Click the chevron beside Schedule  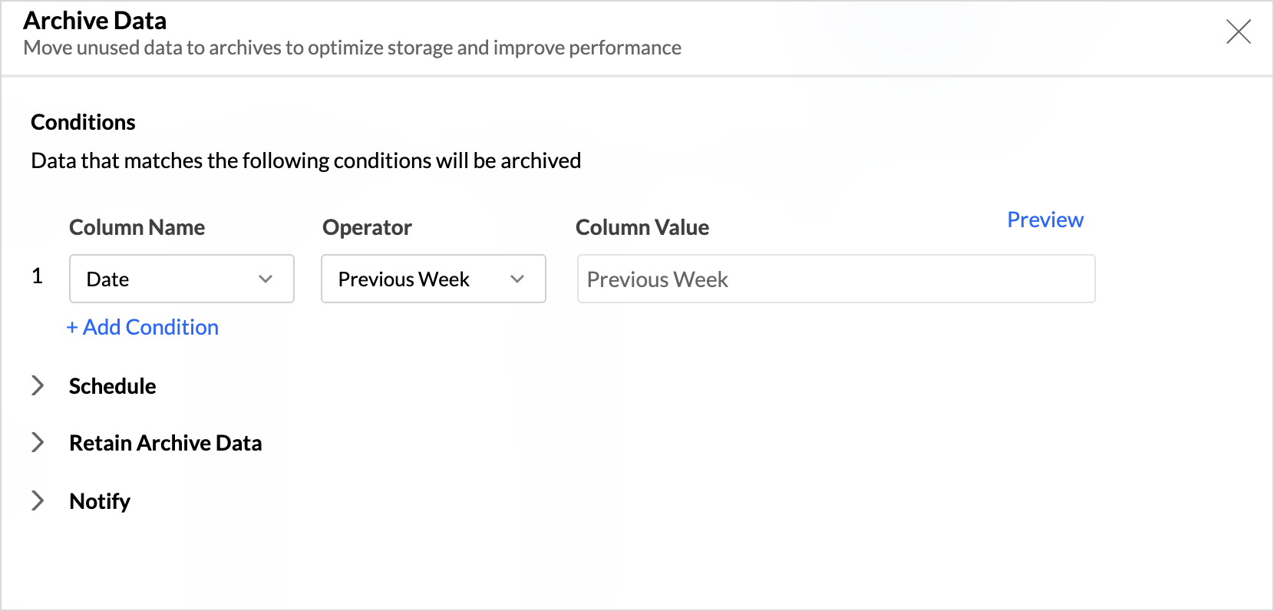point(37,385)
